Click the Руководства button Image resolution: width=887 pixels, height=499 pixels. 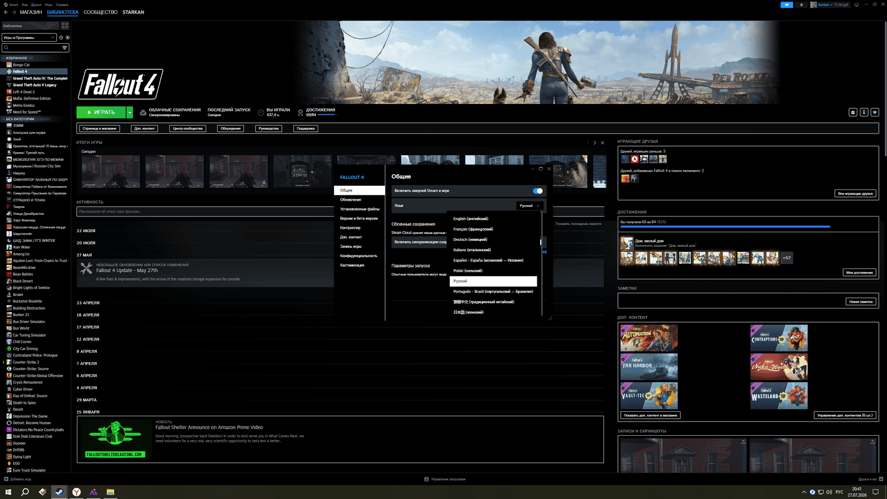pyautogui.click(x=268, y=128)
